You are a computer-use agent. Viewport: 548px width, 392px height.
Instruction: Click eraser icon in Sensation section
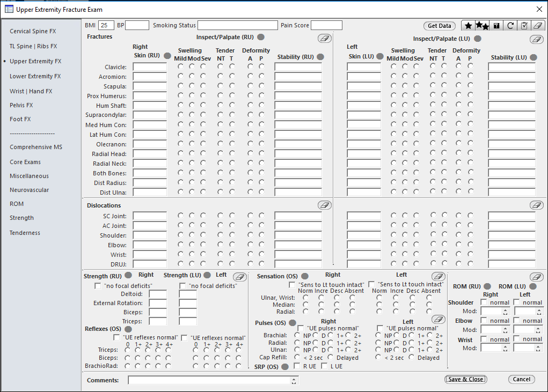coord(439,277)
